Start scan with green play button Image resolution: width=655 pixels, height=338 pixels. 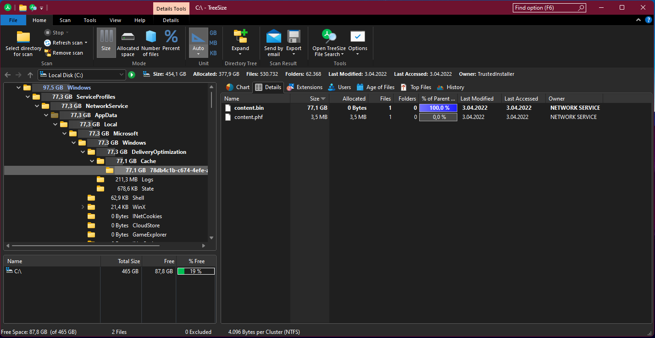click(132, 75)
